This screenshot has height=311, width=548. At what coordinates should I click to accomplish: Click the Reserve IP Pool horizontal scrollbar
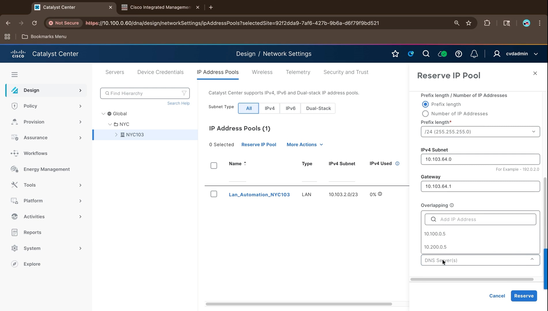tap(472, 279)
